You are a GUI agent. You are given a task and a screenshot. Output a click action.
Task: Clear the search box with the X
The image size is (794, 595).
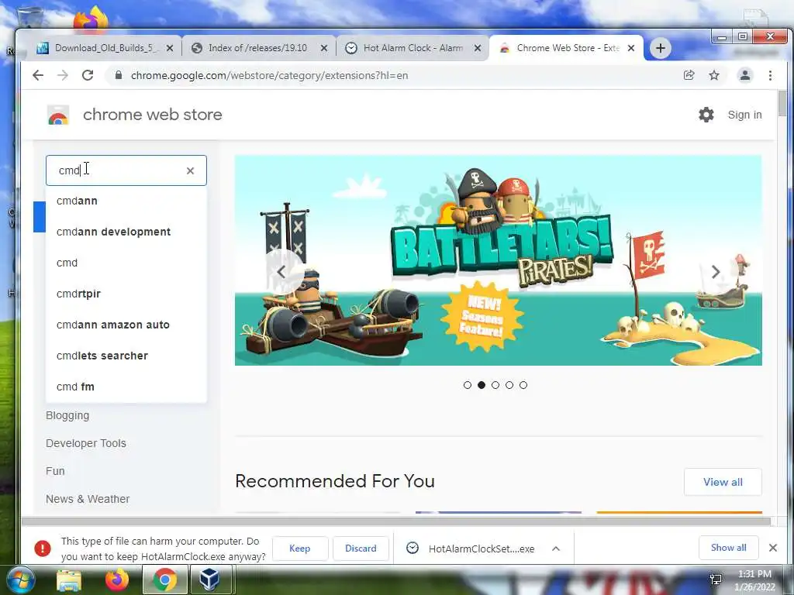pos(191,171)
